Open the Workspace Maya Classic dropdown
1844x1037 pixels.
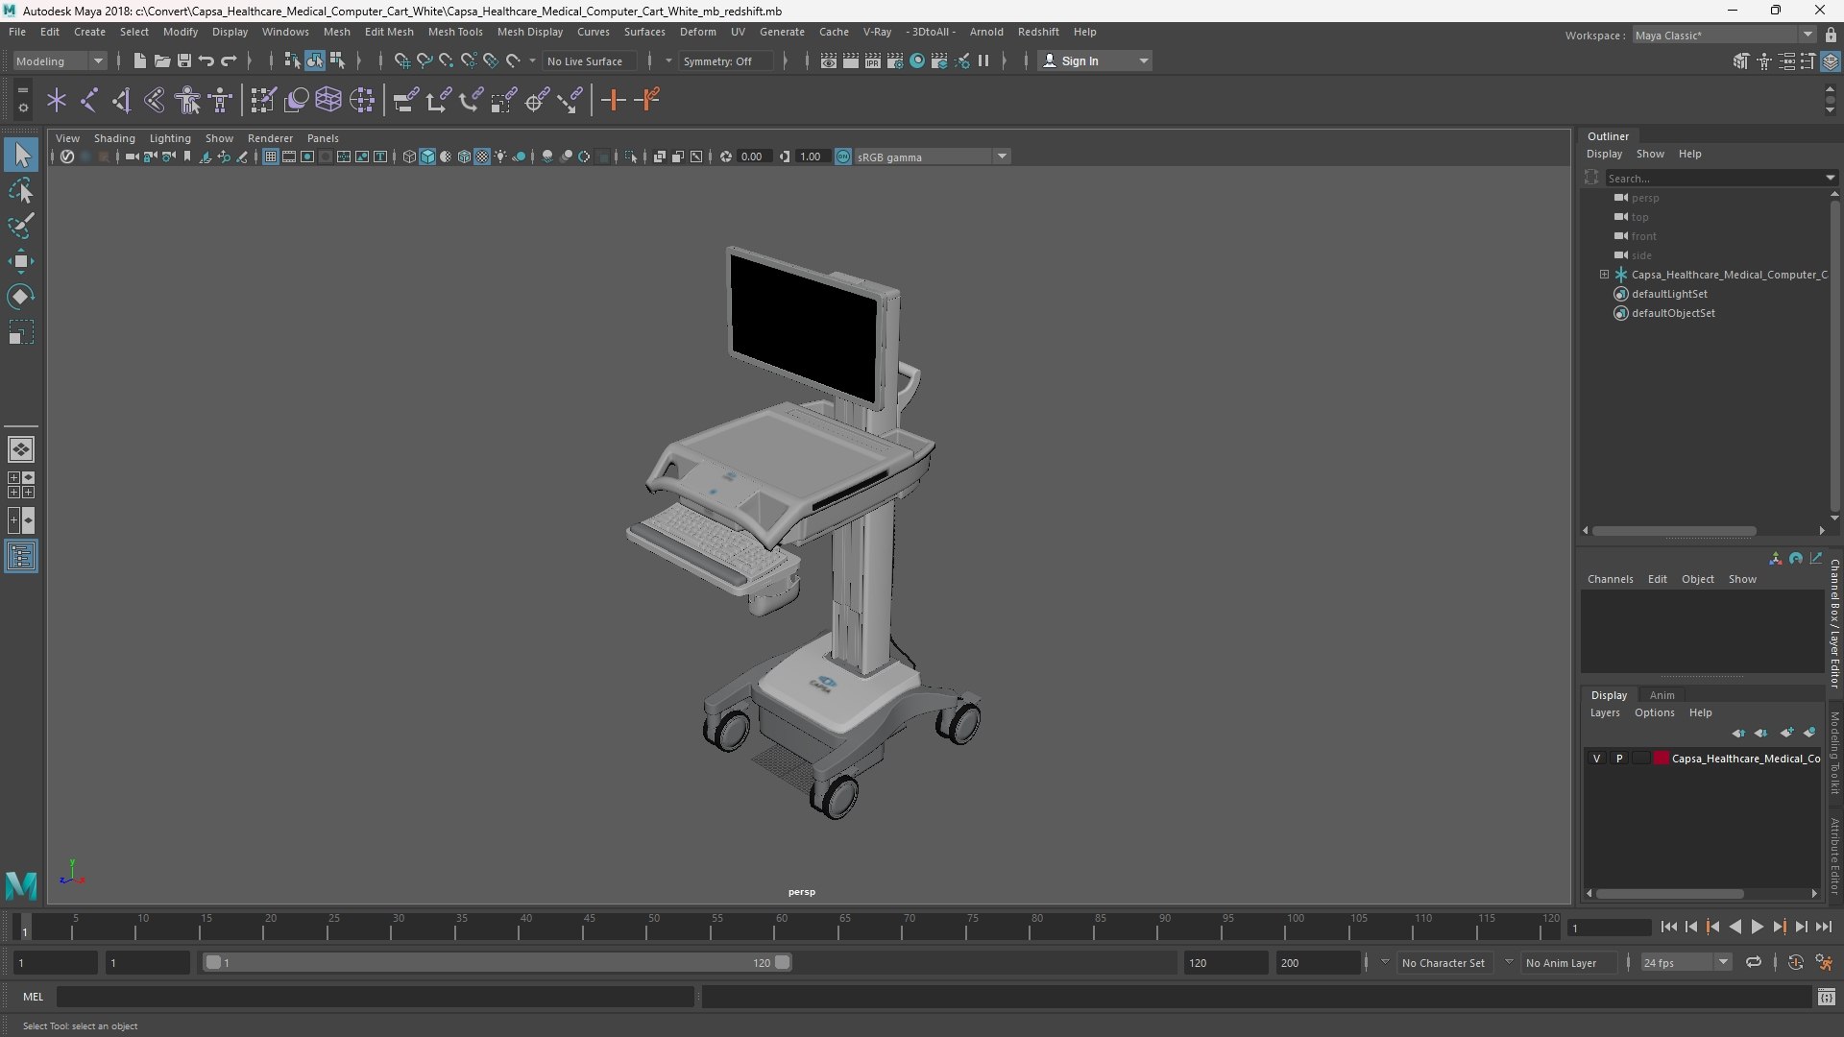click(x=1724, y=35)
